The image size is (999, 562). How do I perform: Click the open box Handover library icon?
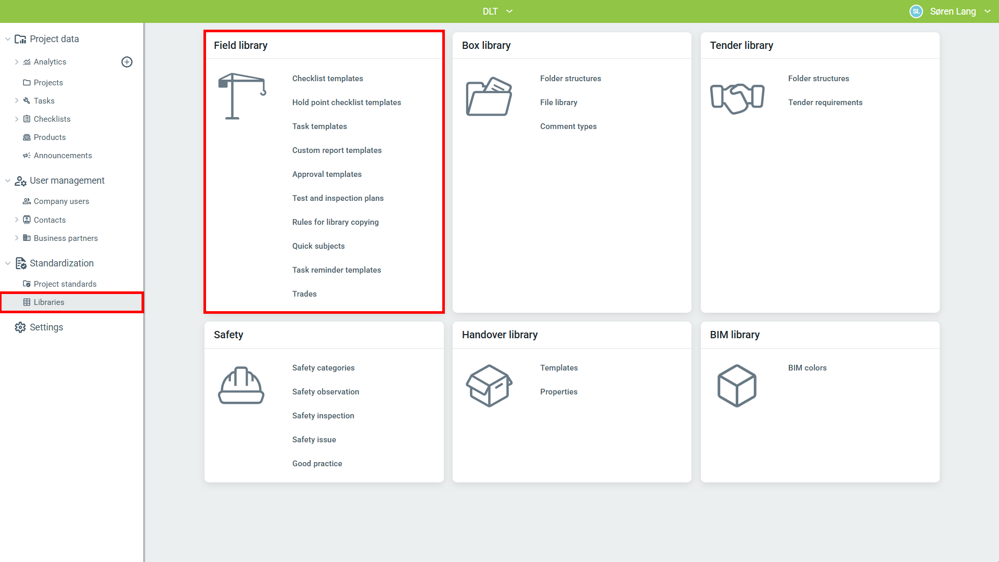pyautogui.click(x=489, y=386)
